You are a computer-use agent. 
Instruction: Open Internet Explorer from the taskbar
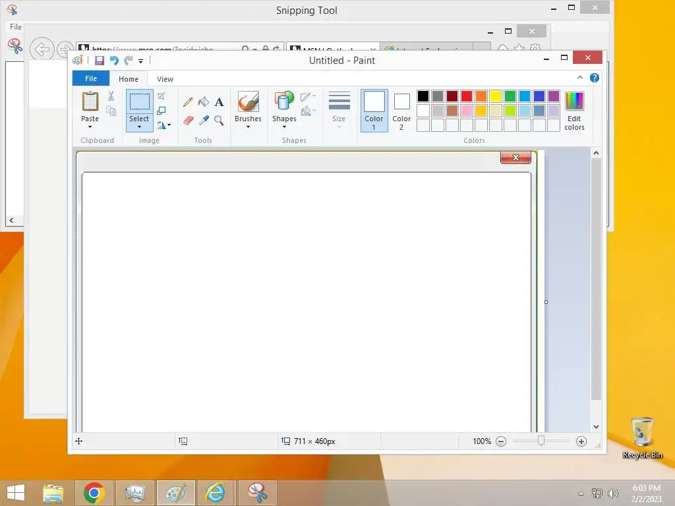coord(215,493)
